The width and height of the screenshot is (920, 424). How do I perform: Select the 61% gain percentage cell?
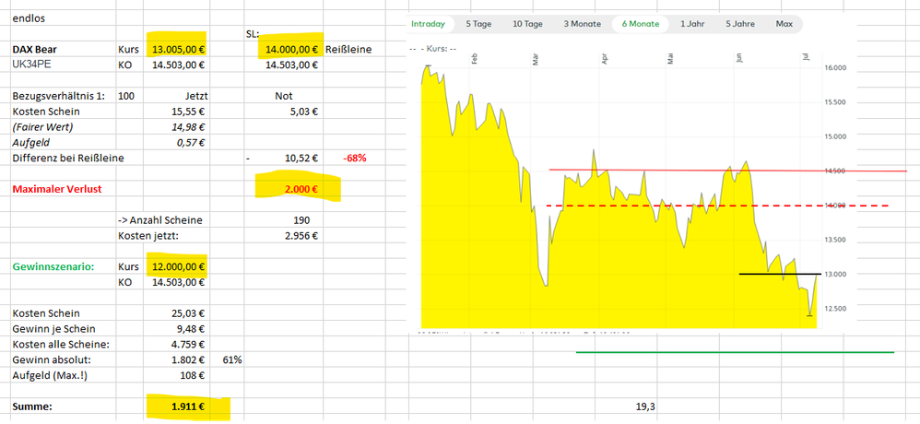point(232,359)
